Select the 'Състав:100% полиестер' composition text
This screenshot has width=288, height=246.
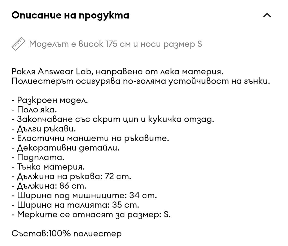point(66,234)
